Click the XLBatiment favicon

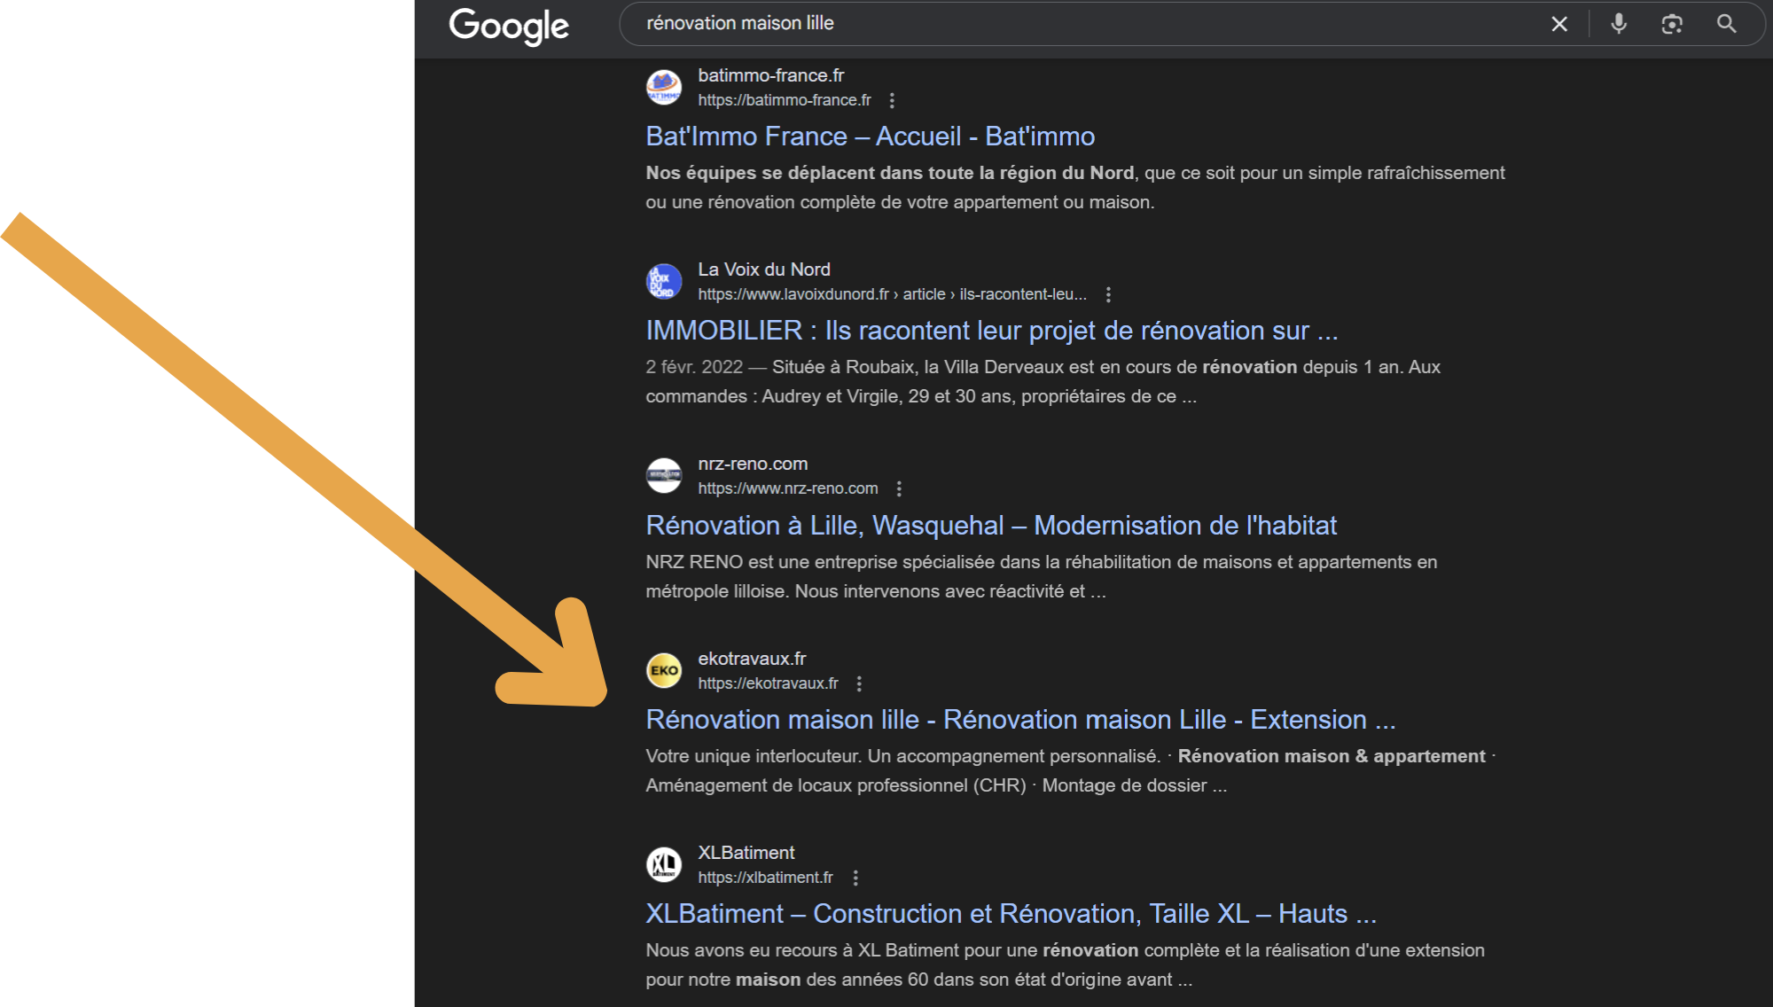click(664, 864)
